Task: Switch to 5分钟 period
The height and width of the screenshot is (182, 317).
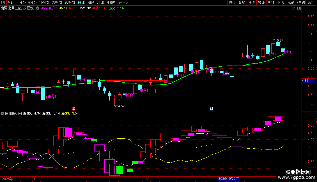Action: (x=32, y=3)
